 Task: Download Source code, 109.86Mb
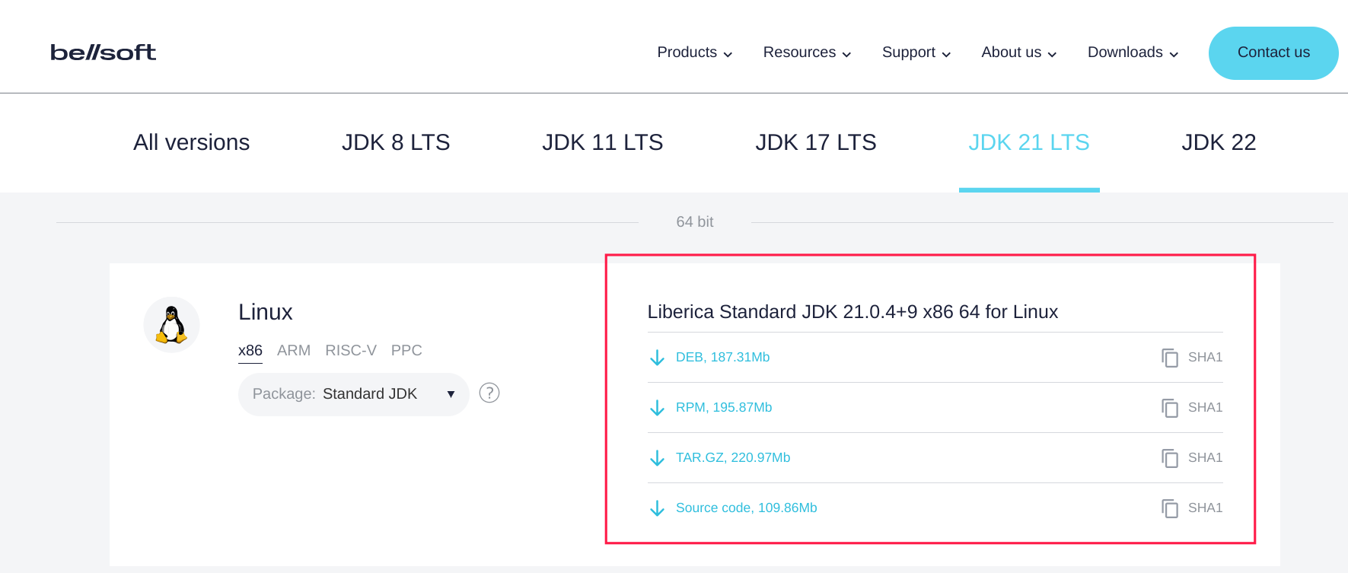click(747, 508)
